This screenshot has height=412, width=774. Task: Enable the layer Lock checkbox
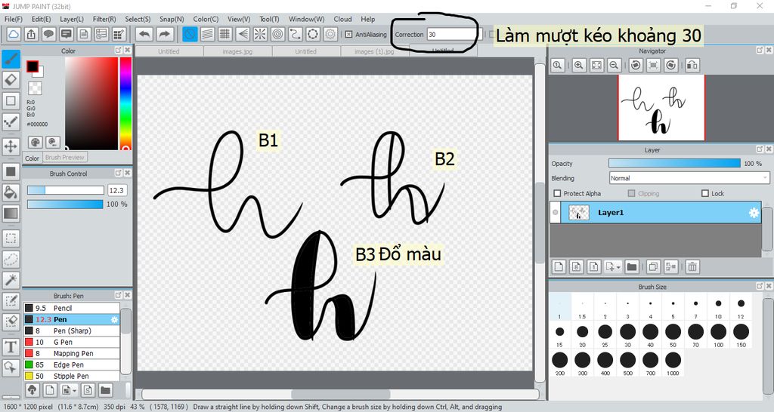point(705,193)
